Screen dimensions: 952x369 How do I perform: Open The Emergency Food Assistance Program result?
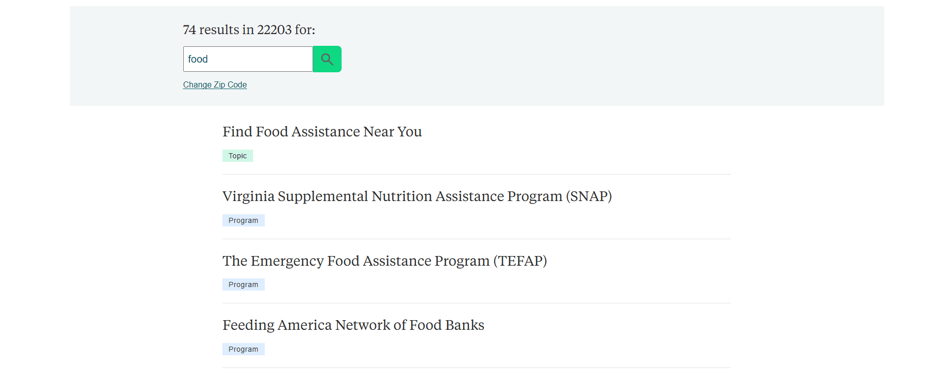(x=384, y=261)
